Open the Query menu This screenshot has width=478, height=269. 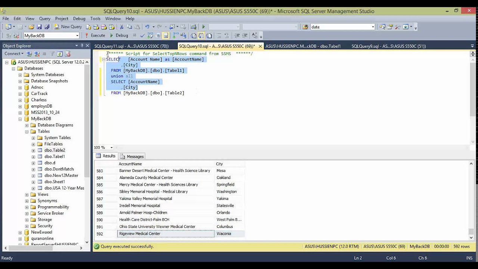(x=45, y=18)
